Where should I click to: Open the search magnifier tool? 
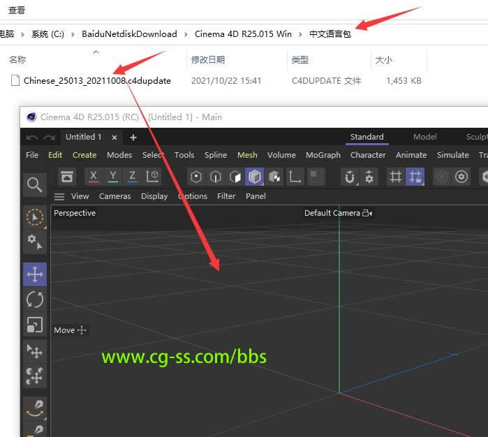click(34, 185)
